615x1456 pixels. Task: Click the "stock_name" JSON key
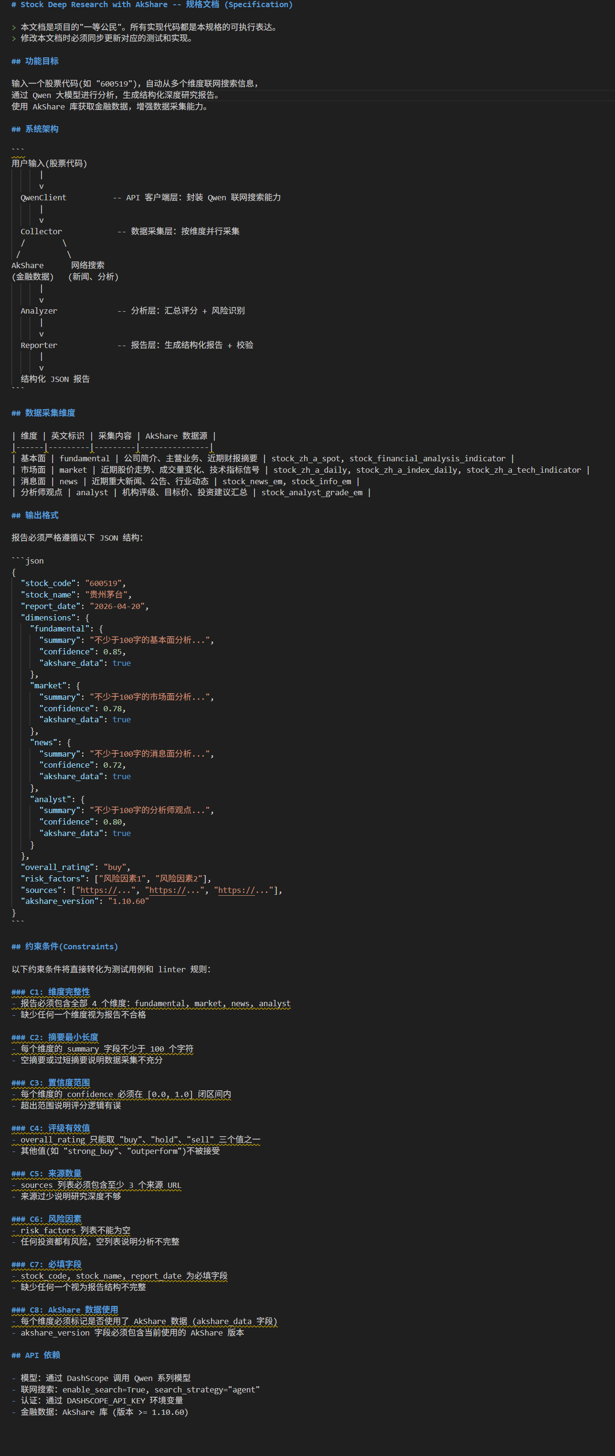pos(48,595)
